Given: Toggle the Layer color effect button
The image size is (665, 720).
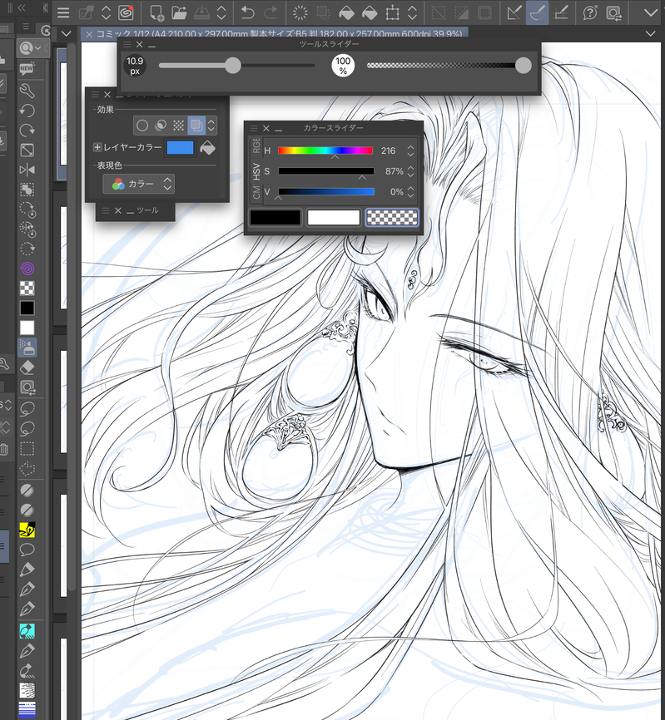Looking at the screenshot, I should coord(196,126).
